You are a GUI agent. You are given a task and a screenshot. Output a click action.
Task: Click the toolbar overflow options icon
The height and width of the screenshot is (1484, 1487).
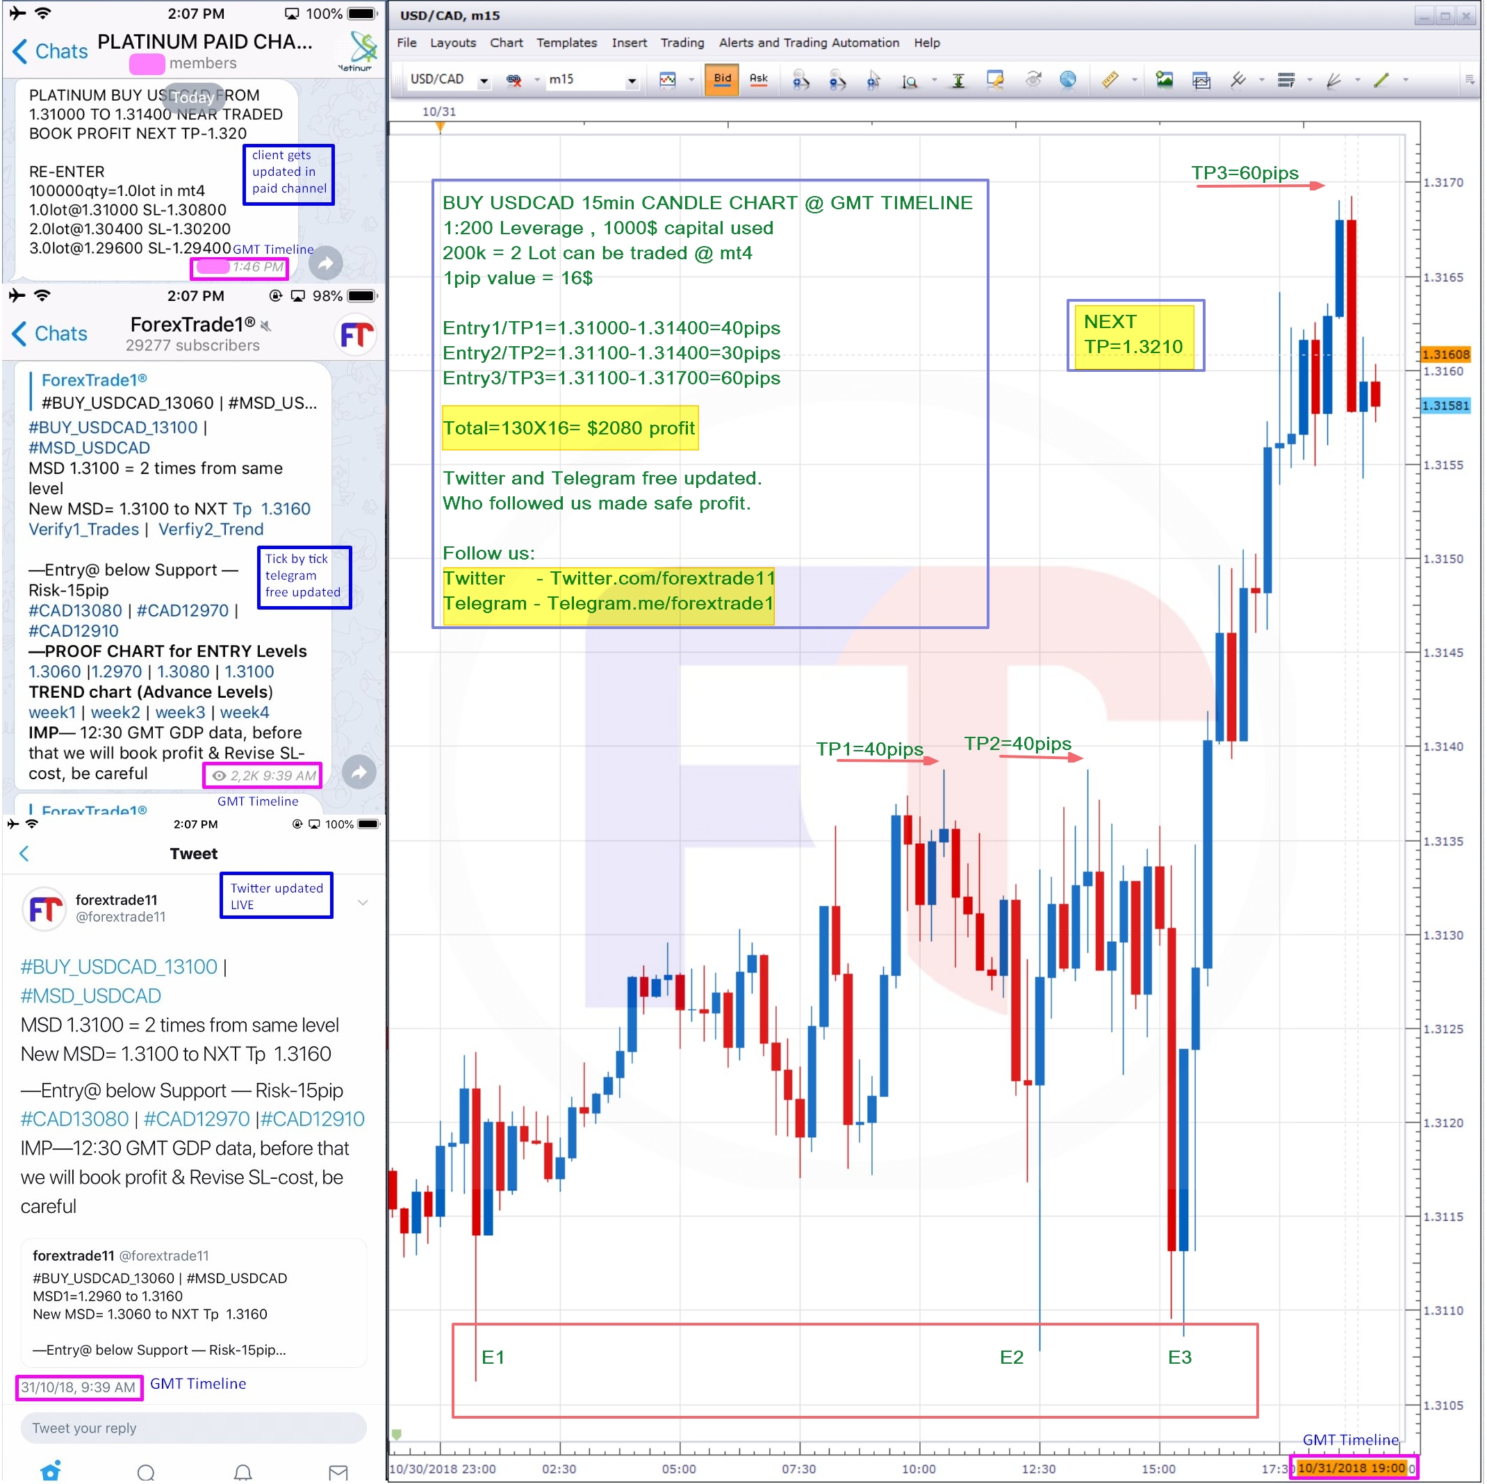[1470, 80]
